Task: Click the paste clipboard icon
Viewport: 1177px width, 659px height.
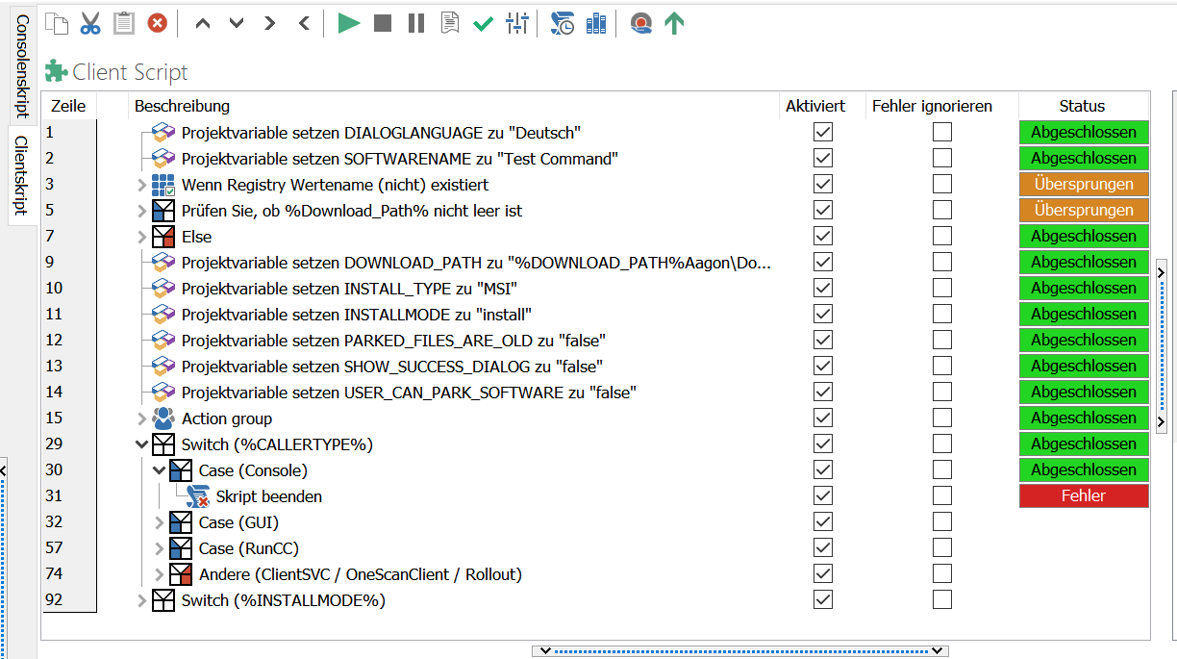Action: [124, 23]
